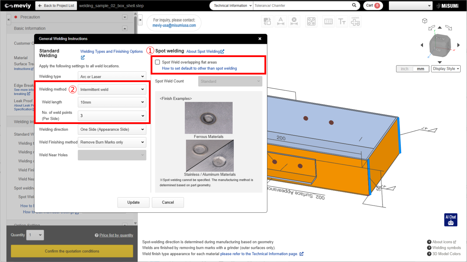The image size is (467, 262).
Task: Close the General Welding Instructions dialog
Action: point(260,39)
